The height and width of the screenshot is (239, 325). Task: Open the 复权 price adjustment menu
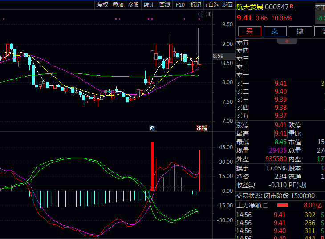point(102,5)
